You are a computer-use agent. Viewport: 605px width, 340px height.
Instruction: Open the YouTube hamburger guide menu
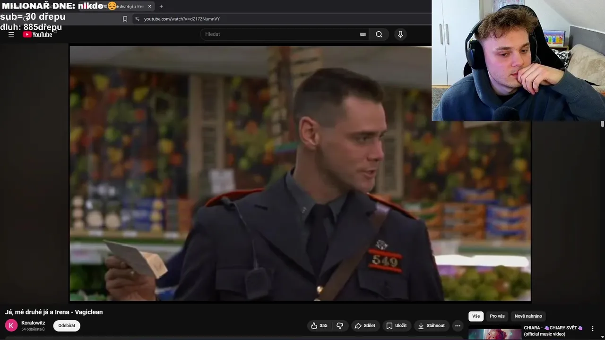(x=11, y=34)
